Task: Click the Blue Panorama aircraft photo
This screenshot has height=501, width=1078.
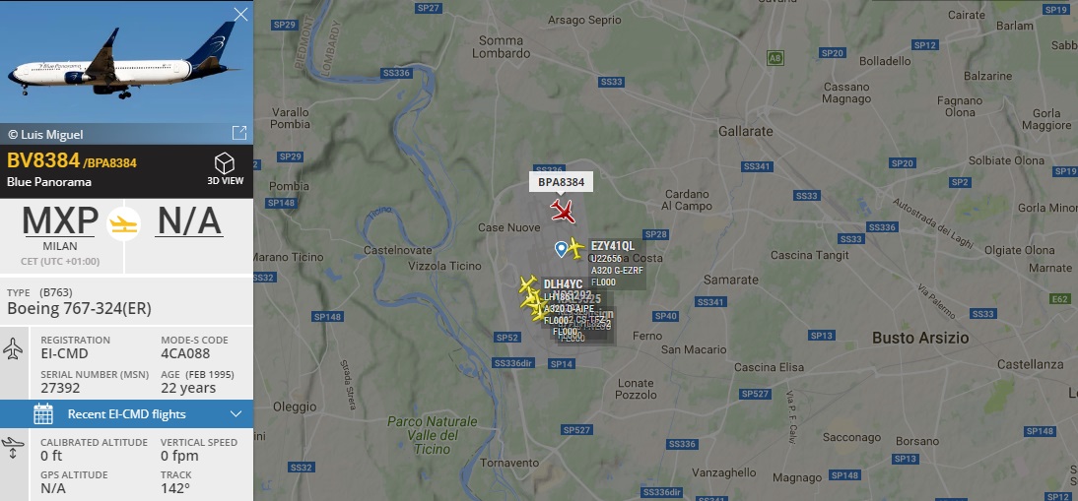Action: point(126,62)
